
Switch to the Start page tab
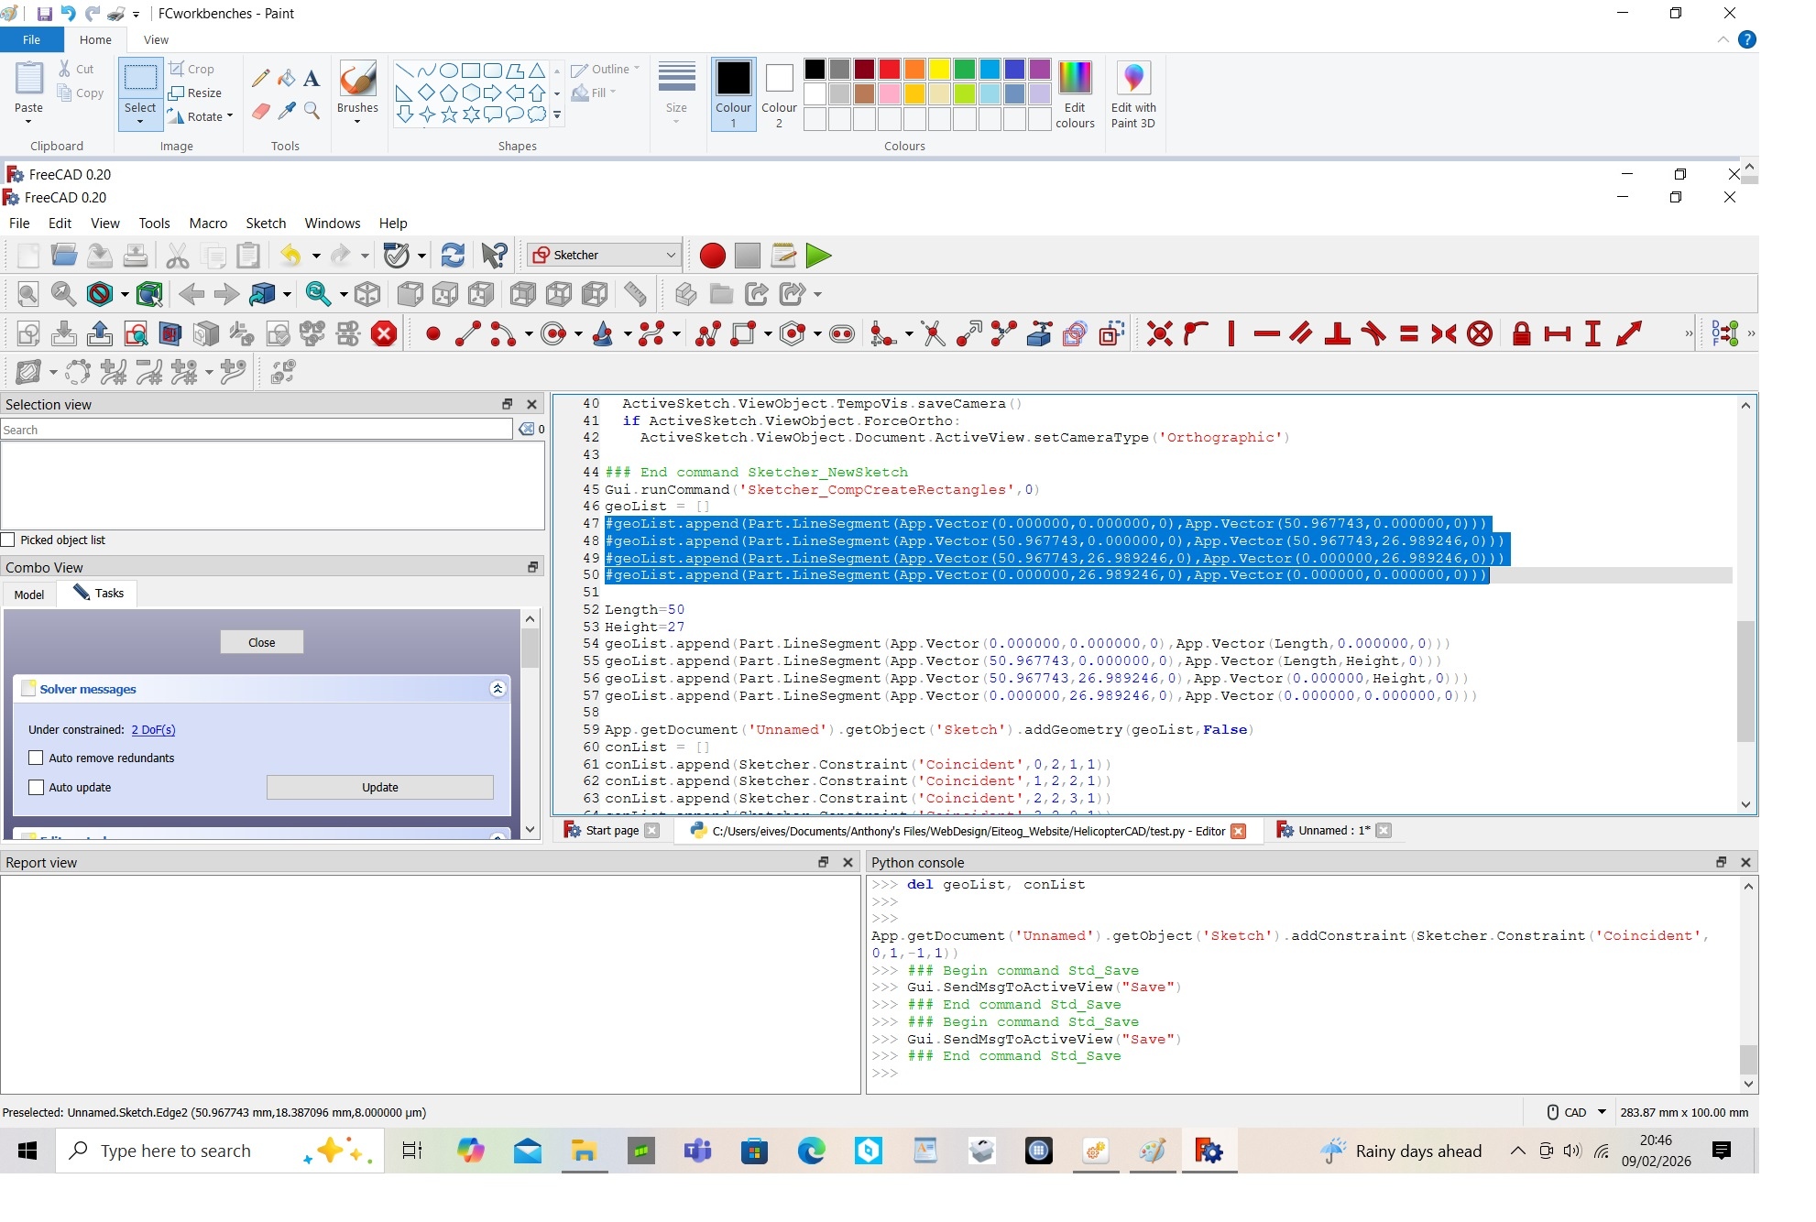[609, 830]
